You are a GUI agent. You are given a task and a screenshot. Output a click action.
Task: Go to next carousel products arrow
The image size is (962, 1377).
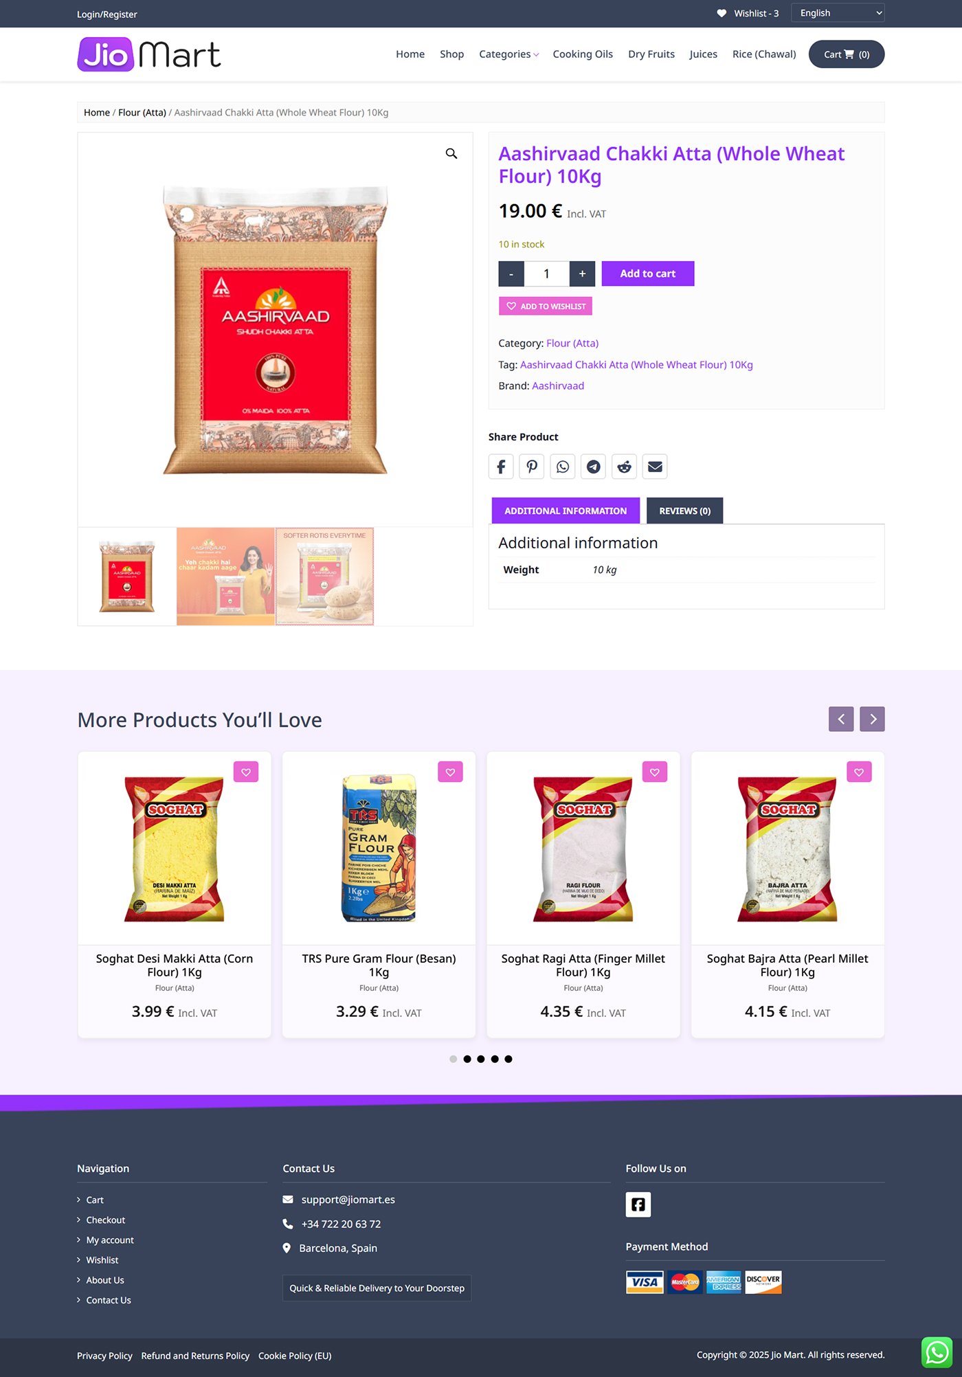point(873,719)
